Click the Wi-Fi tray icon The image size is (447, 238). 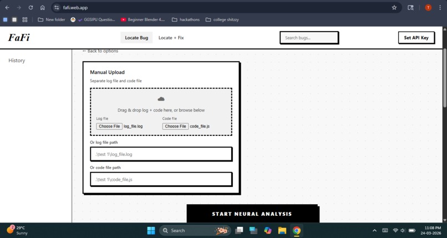click(x=395, y=230)
